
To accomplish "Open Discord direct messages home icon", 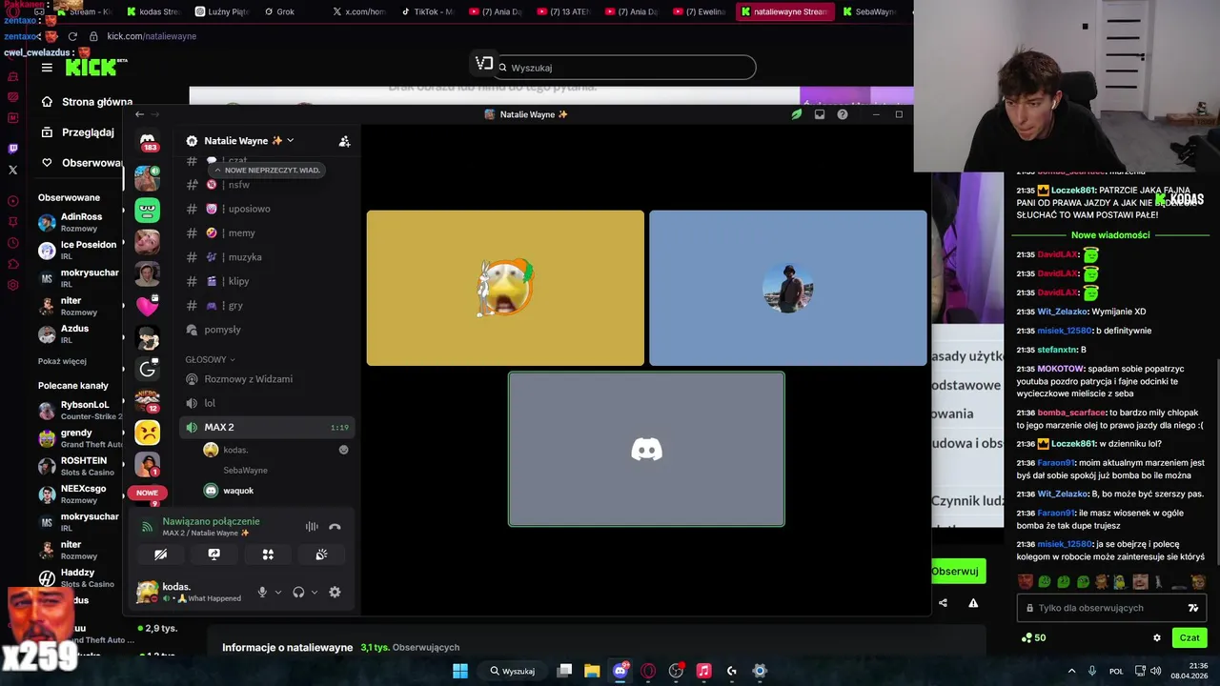I will (148, 141).
